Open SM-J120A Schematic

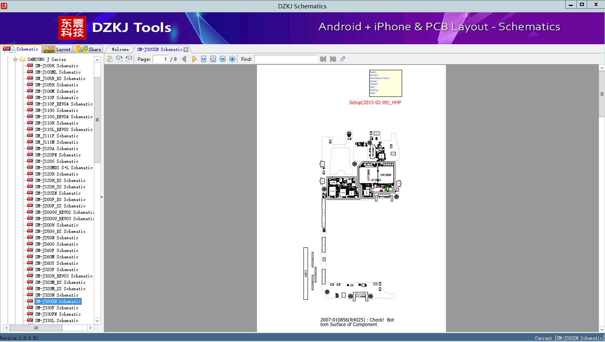[56, 149]
